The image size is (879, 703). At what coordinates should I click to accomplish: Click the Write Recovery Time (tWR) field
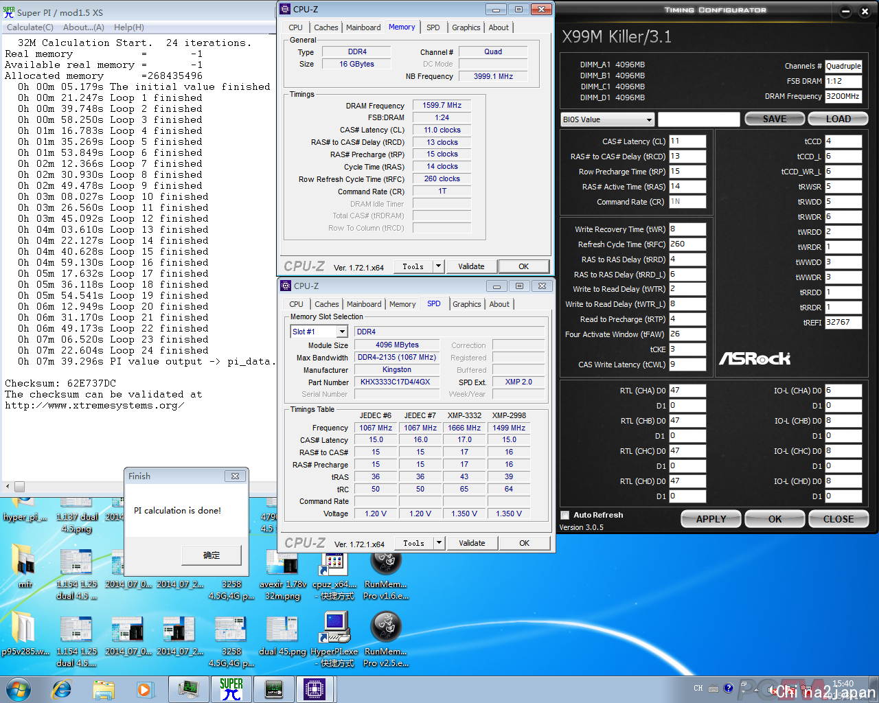coord(687,229)
